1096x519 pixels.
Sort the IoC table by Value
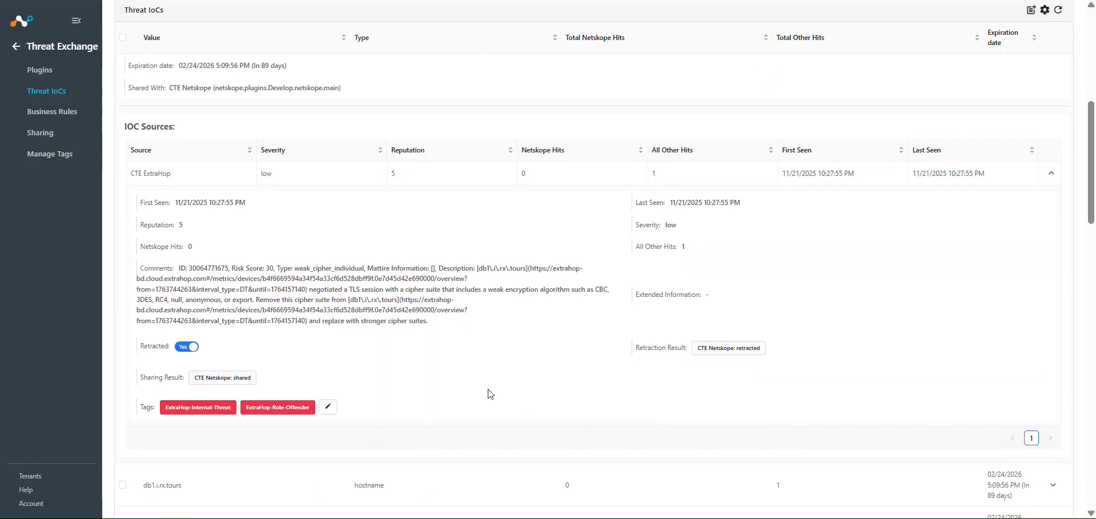coord(344,38)
